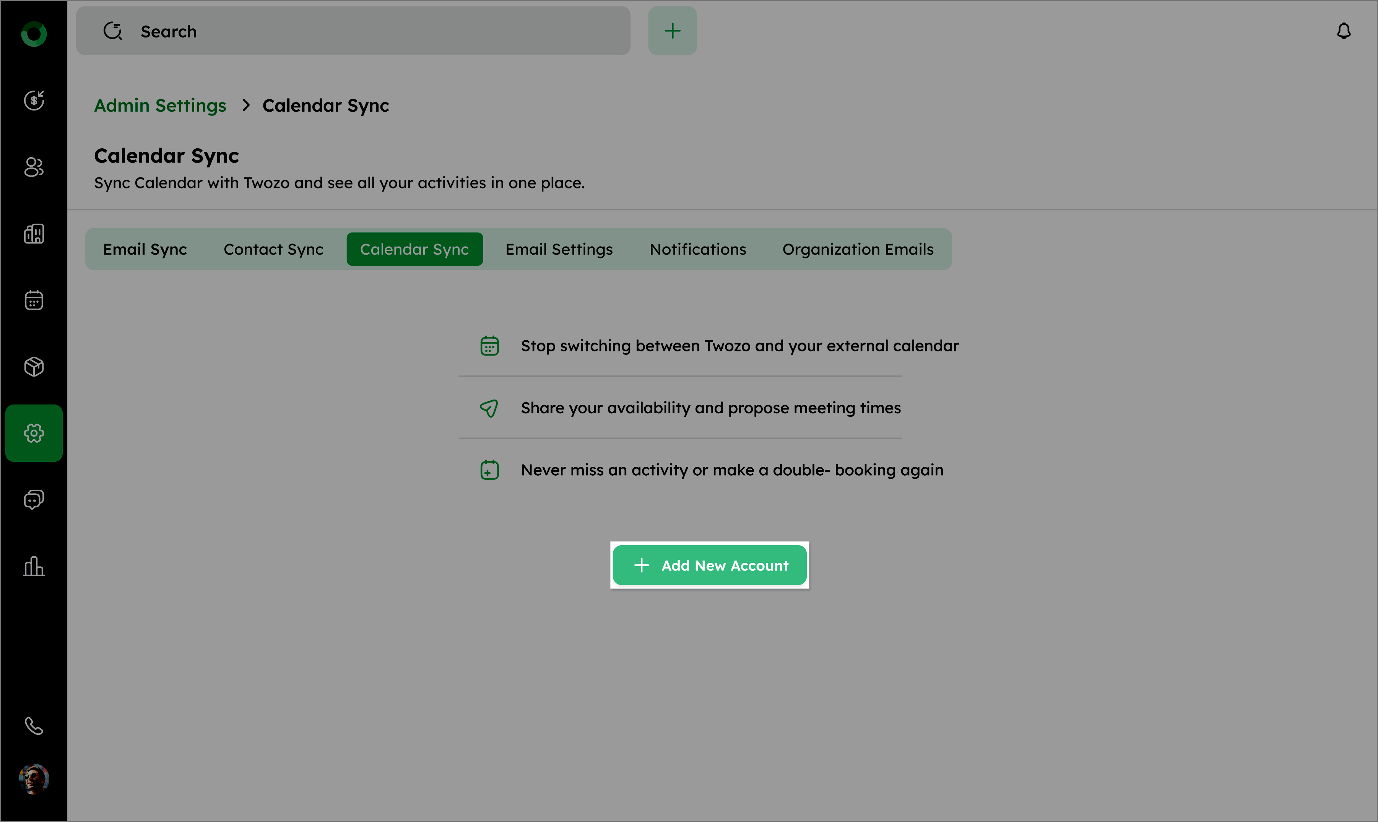The width and height of the screenshot is (1378, 822).
Task: Click the Settings gear icon in sidebar
Action: tap(34, 433)
